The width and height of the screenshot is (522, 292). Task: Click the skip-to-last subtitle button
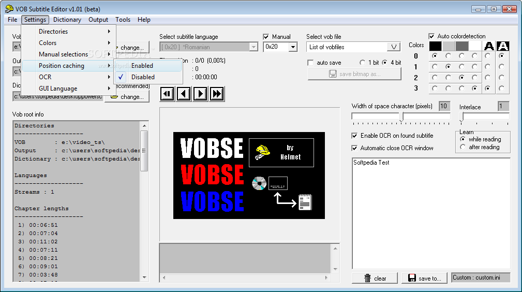click(217, 94)
